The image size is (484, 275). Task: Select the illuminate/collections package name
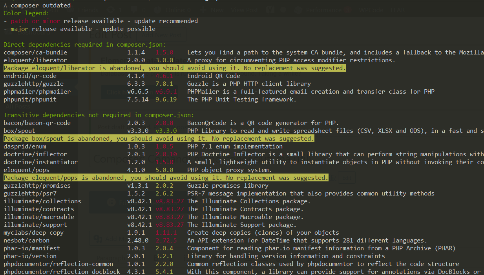(x=42, y=201)
